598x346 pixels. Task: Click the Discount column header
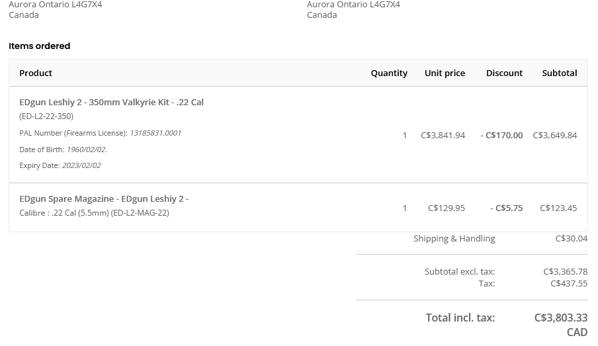coord(504,73)
